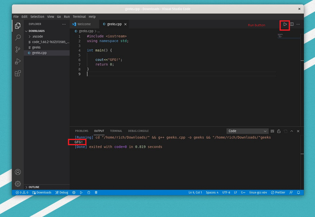Screen dimensions: 315x217
Task: Go to line via Ln 9, Col 1
Action: click(x=195, y=192)
